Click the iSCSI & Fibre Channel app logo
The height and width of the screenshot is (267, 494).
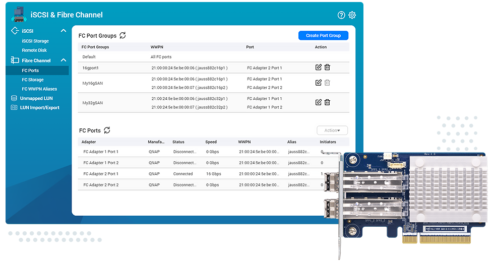pyautogui.click(x=19, y=15)
